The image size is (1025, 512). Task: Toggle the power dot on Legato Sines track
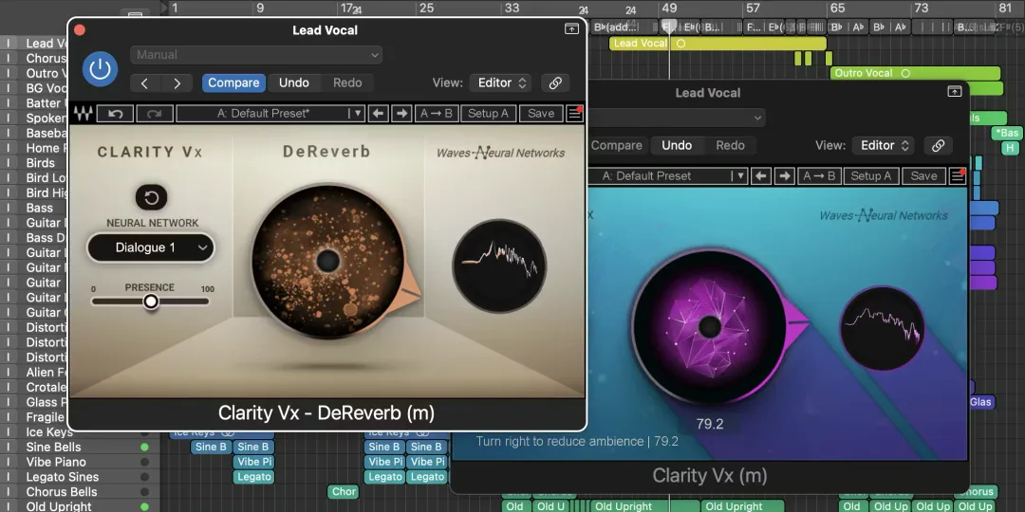(144, 477)
